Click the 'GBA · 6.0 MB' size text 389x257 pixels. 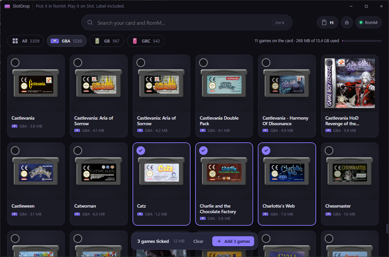tap(93, 214)
